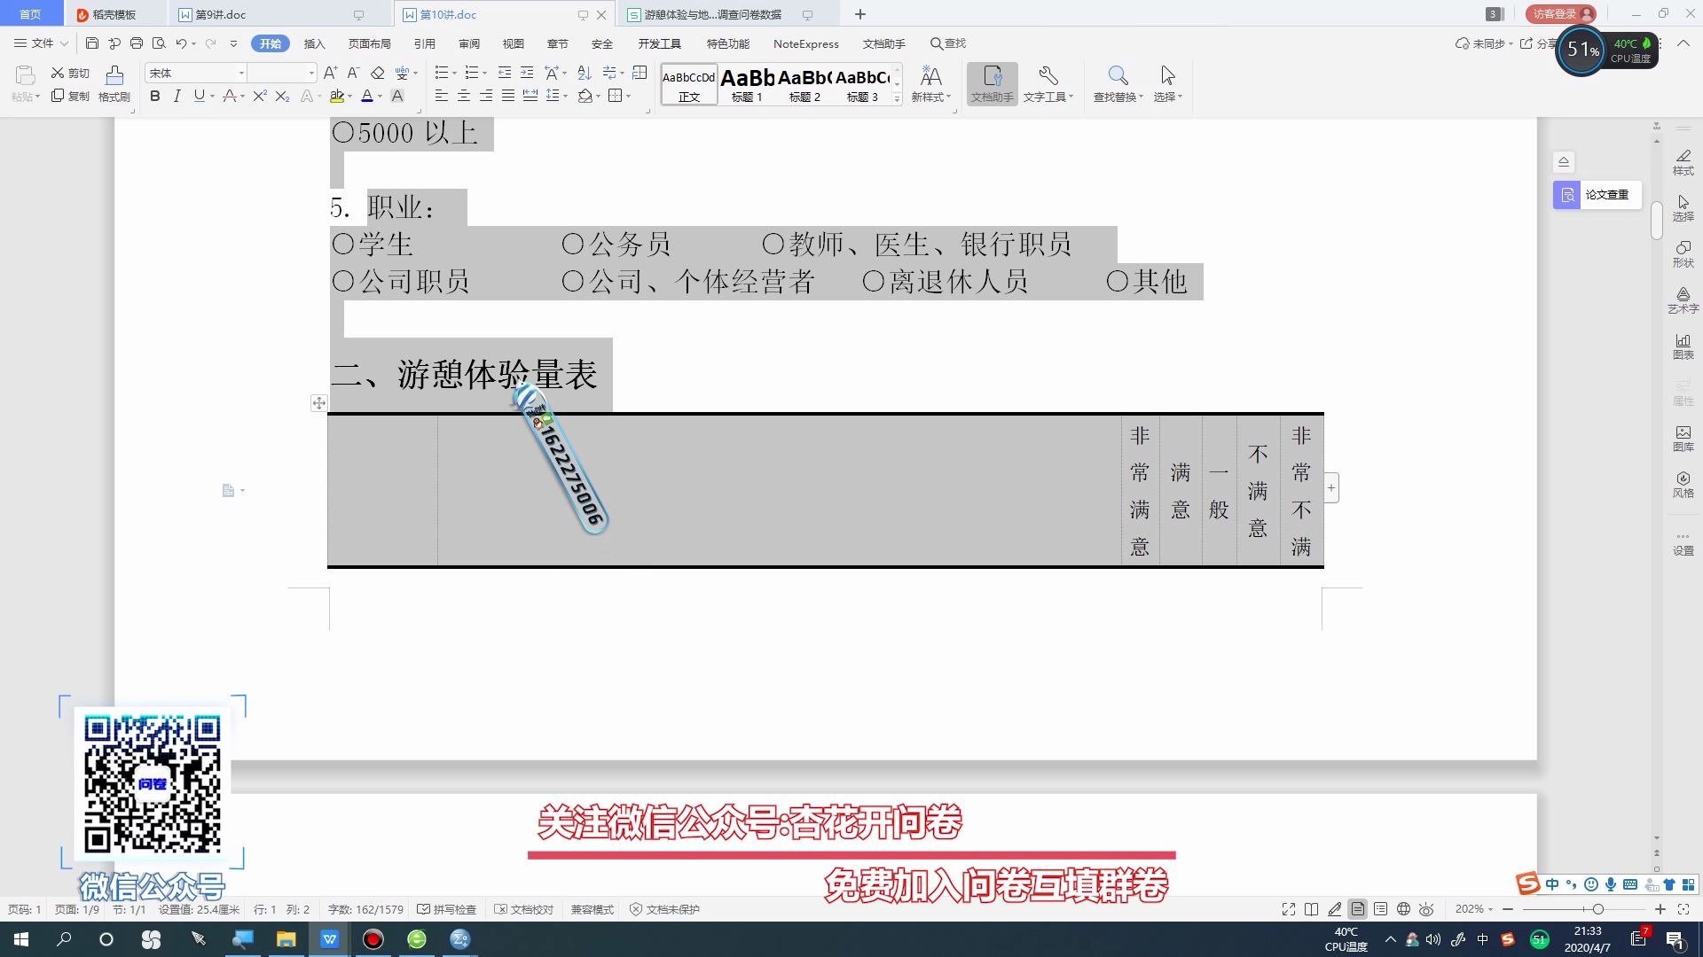Open the 艺术字 sidebar tool
This screenshot has width=1703, height=957.
1683,300
